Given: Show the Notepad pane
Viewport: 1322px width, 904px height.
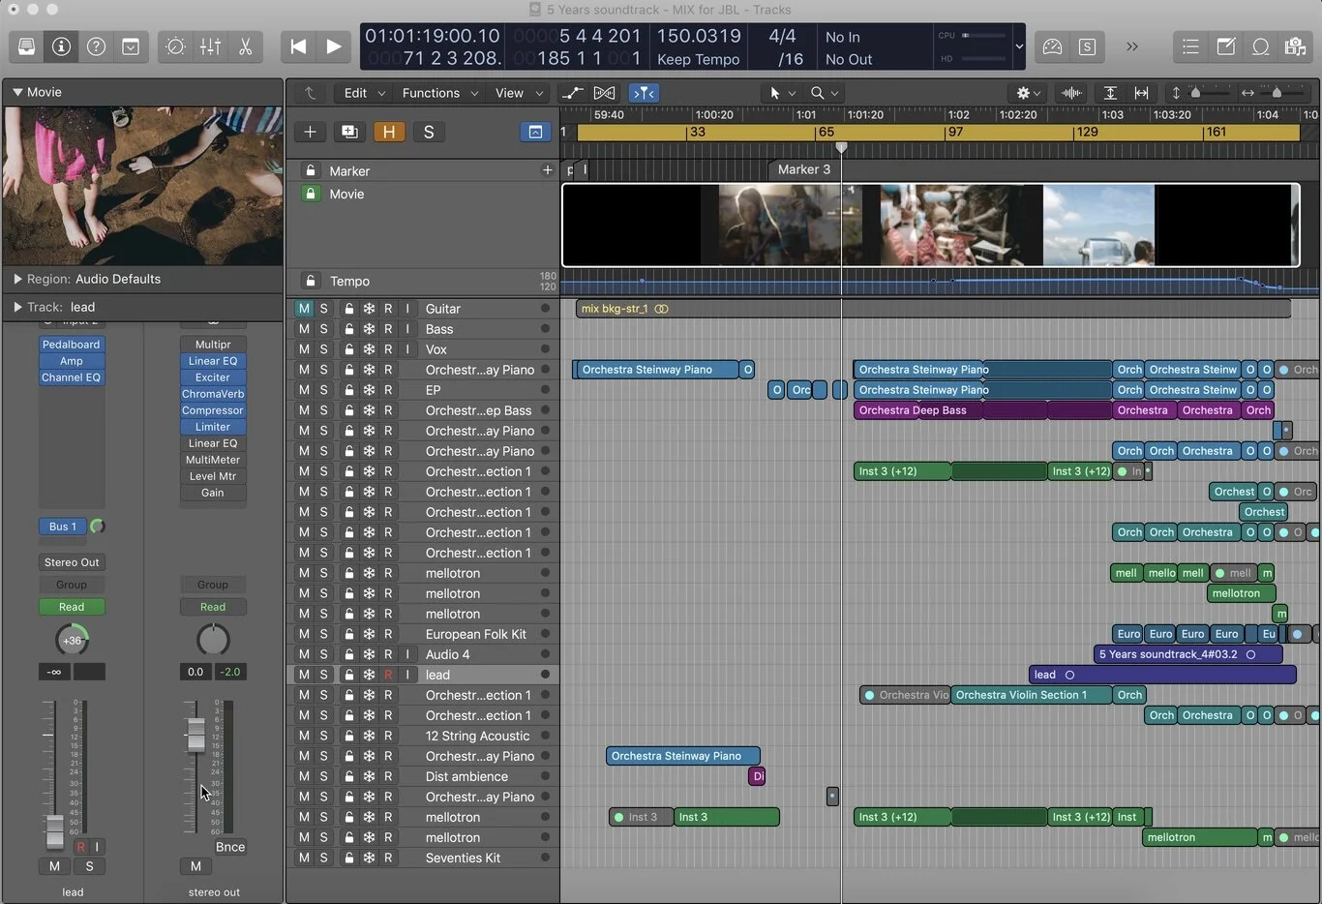Looking at the screenshot, I should click(x=1225, y=46).
